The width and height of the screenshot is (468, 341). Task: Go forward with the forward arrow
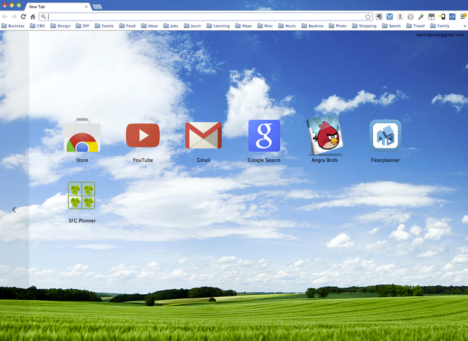tap(14, 17)
